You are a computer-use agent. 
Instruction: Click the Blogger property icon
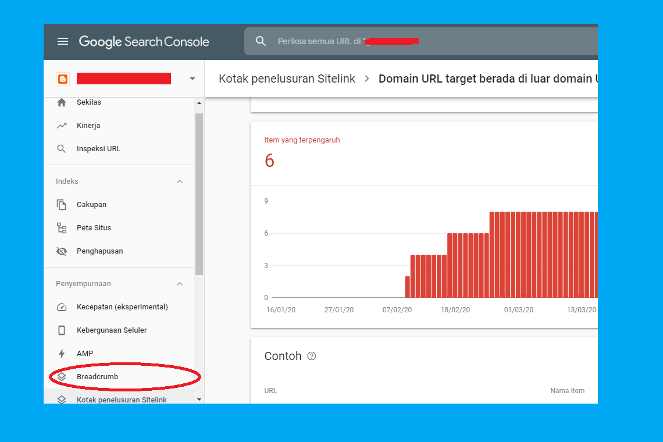(x=63, y=79)
